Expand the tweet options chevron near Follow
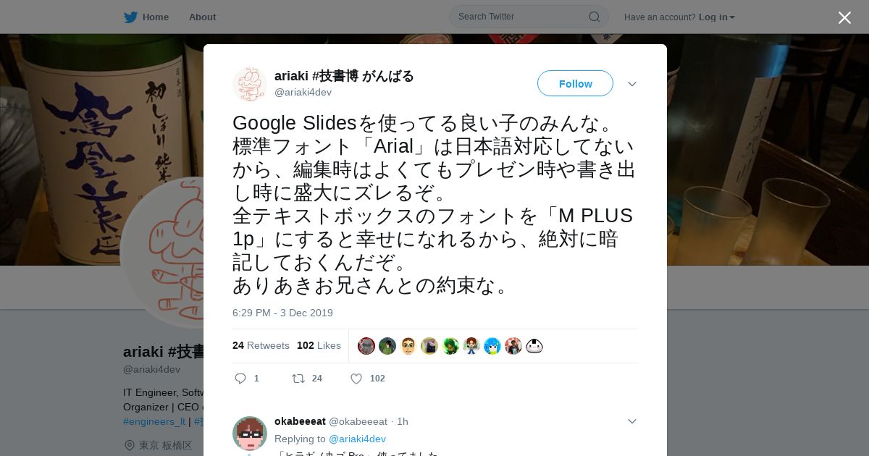Screen dimensions: 869x456 (632, 84)
